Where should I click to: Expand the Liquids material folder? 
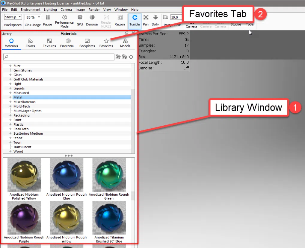pos(10,88)
